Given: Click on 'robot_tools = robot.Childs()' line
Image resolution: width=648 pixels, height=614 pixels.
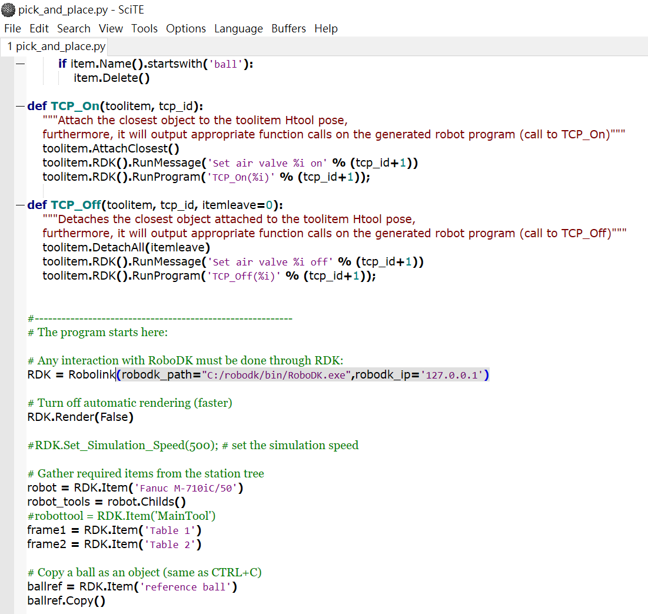Looking at the screenshot, I should click(107, 502).
